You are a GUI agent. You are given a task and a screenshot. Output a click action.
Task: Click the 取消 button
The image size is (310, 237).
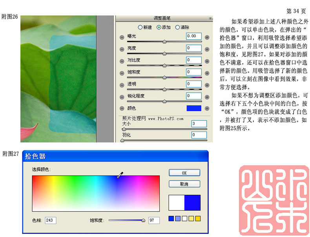tap(184, 184)
